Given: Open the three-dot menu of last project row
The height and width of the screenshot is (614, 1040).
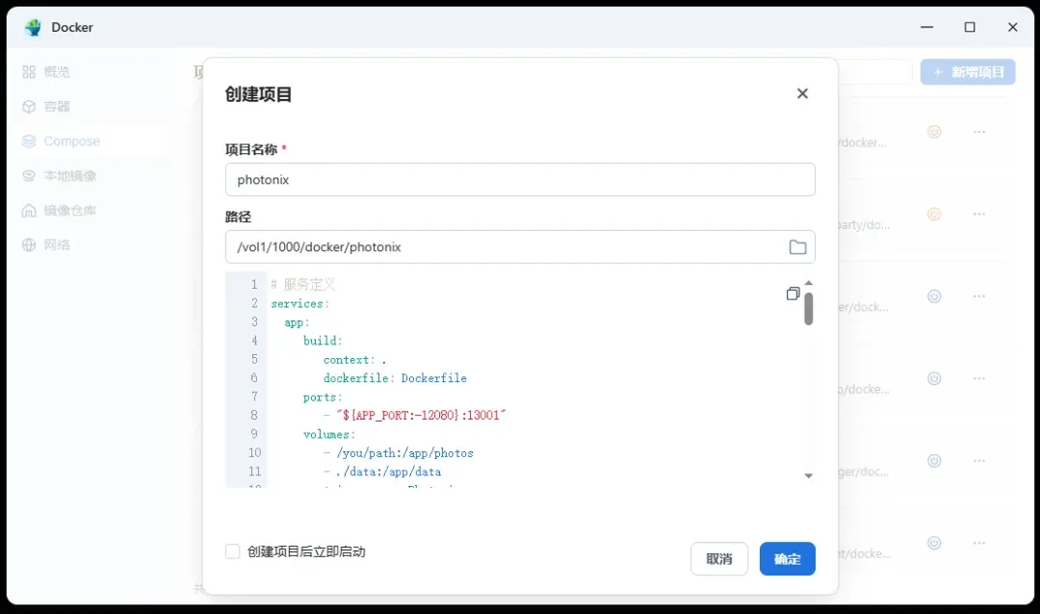Looking at the screenshot, I should (x=979, y=543).
